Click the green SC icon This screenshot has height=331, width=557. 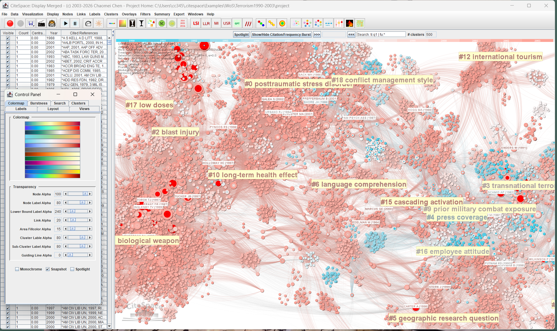pos(162,24)
